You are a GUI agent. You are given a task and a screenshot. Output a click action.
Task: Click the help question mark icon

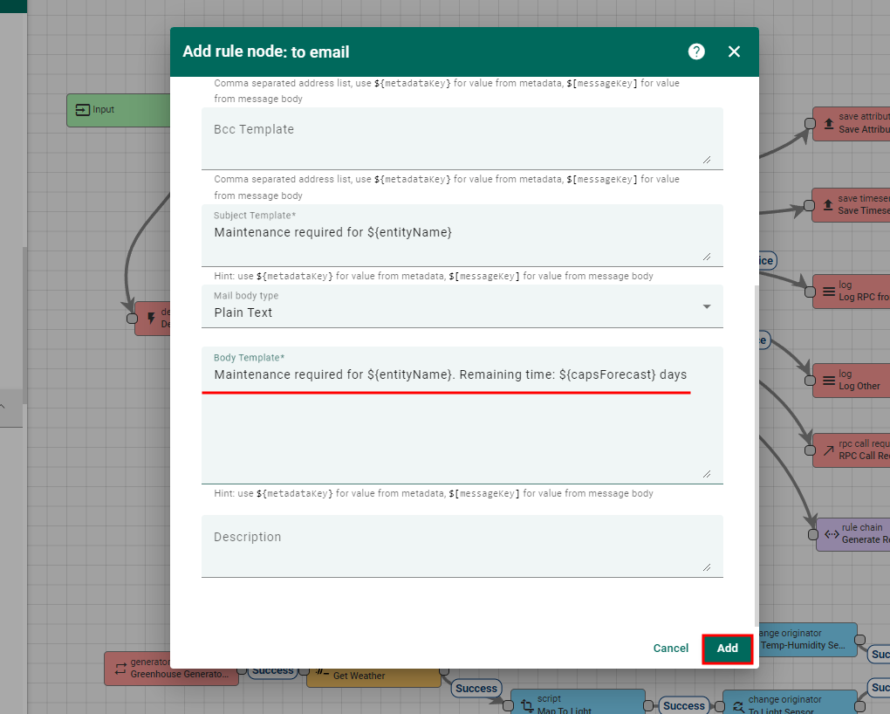click(x=696, y=51)
